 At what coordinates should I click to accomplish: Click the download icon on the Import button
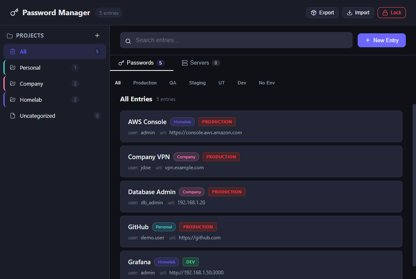pyautogui.click(x=349, y=13)
